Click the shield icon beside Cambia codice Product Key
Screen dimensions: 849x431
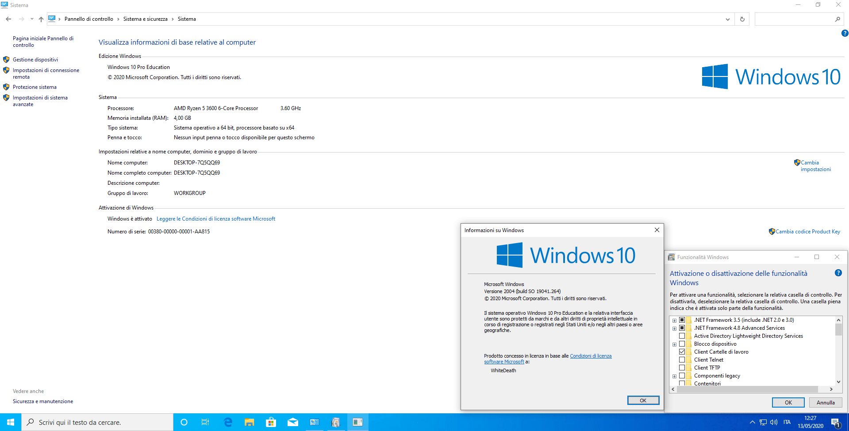point(772,231)
